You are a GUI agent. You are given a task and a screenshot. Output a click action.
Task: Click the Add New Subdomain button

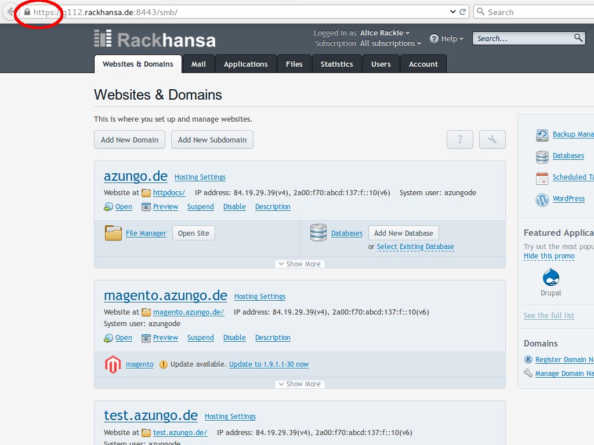point(212,140)
